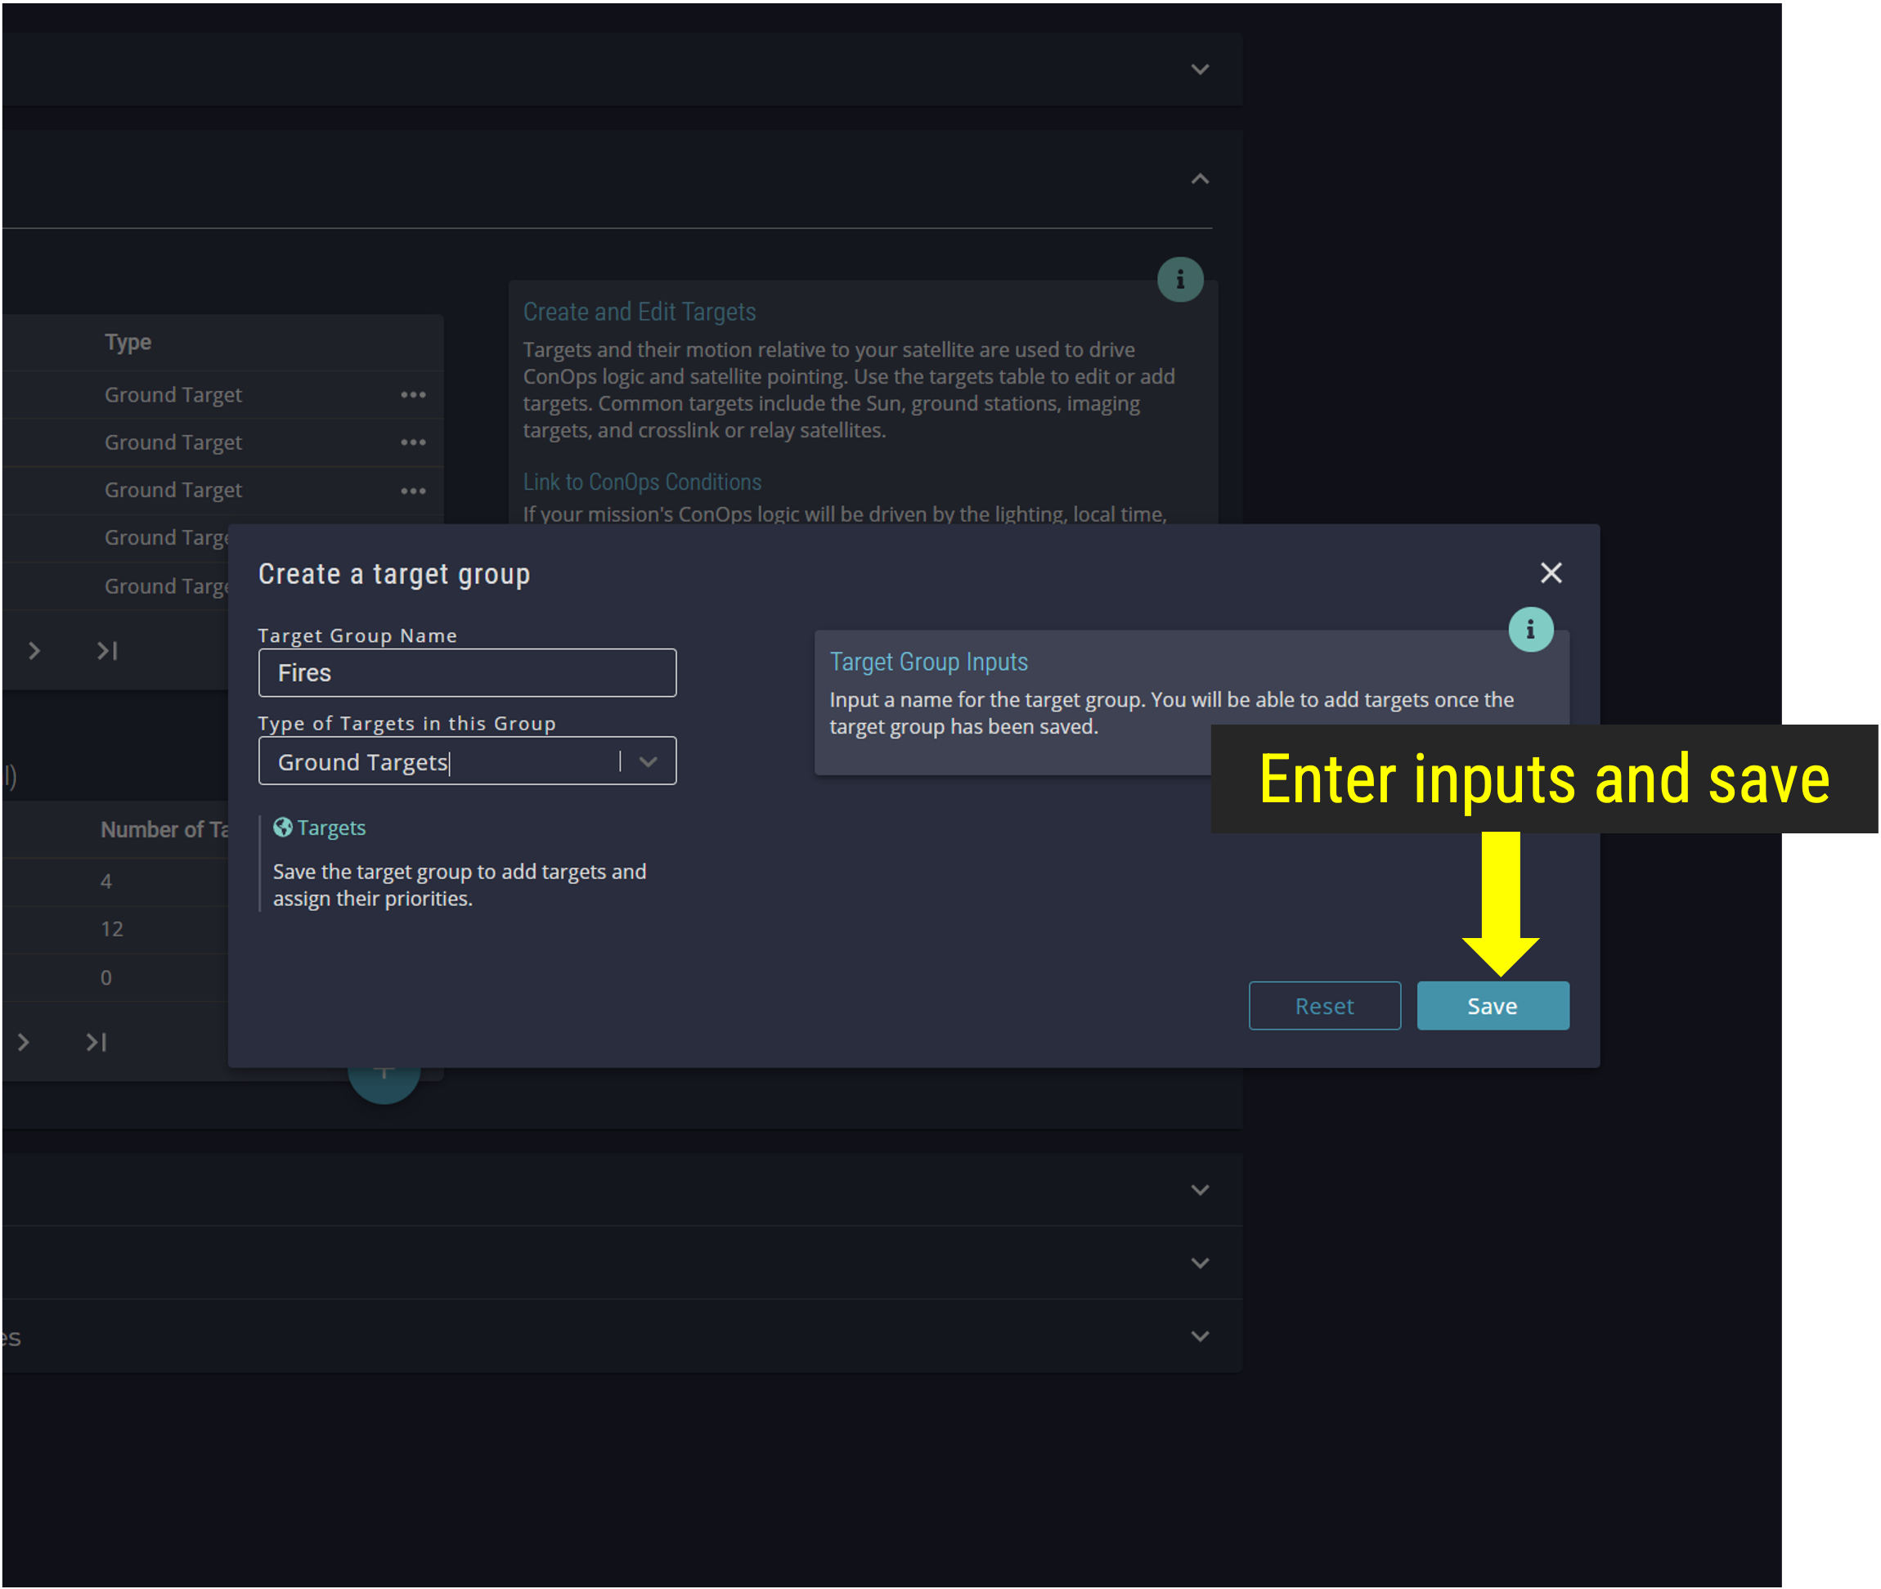Expand the topmost collapsed section chevron

point(1200,70)
